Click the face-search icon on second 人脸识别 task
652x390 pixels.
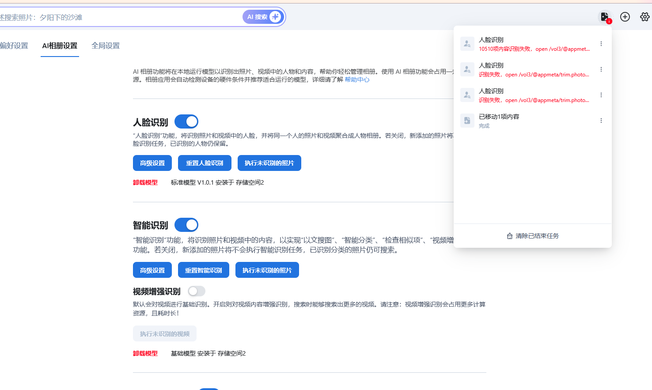coord(467,69)
